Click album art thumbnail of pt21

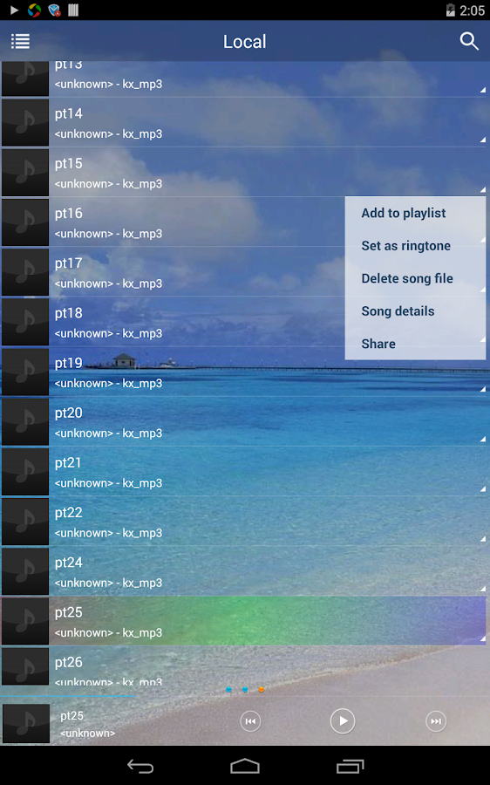click(25, 472)
